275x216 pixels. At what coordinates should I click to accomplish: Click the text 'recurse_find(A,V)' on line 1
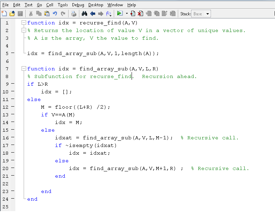[x=108, y=23]
